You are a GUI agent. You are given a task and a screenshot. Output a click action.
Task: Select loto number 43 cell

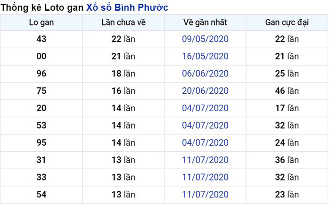coord(41,39)
